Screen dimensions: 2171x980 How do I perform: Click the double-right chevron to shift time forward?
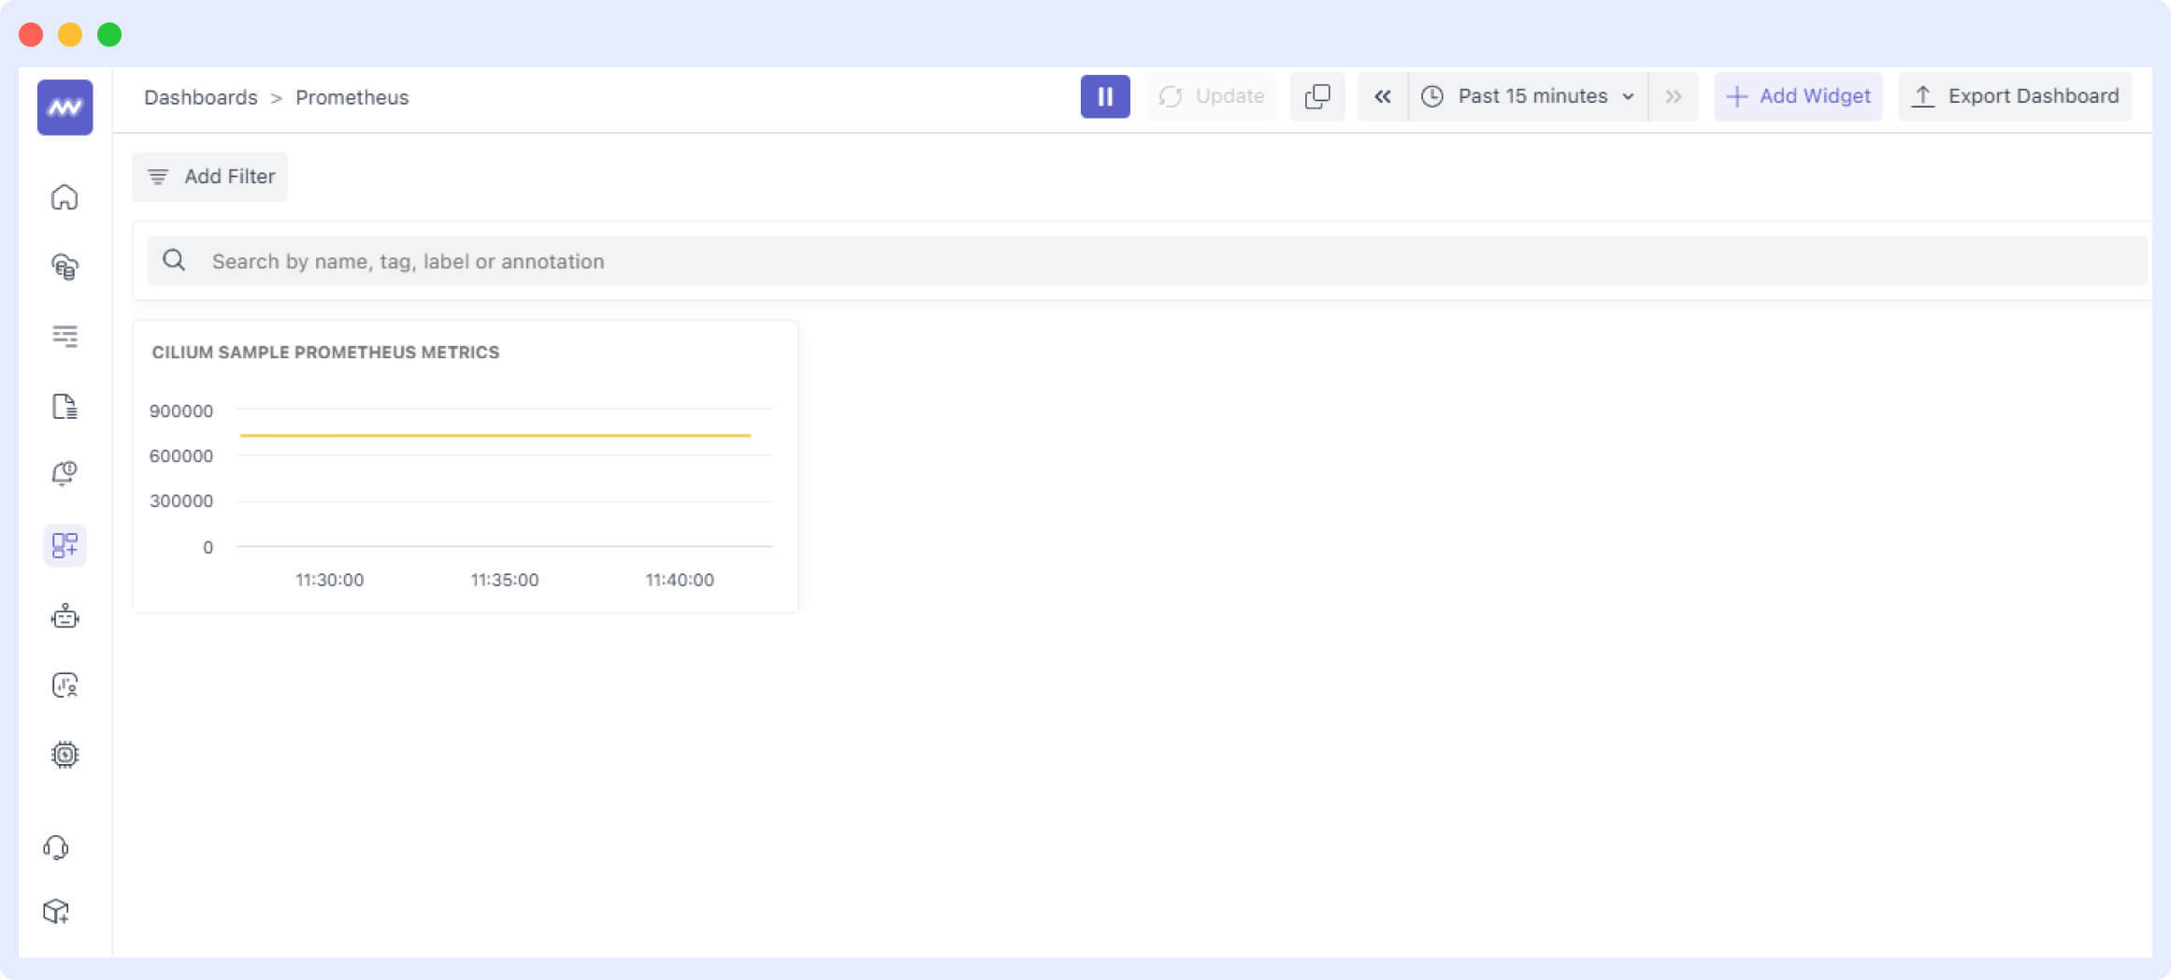[1674, 95]
